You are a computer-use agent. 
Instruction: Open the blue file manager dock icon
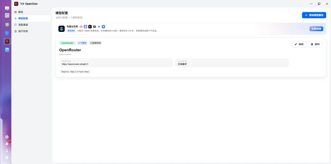(7, 50)
